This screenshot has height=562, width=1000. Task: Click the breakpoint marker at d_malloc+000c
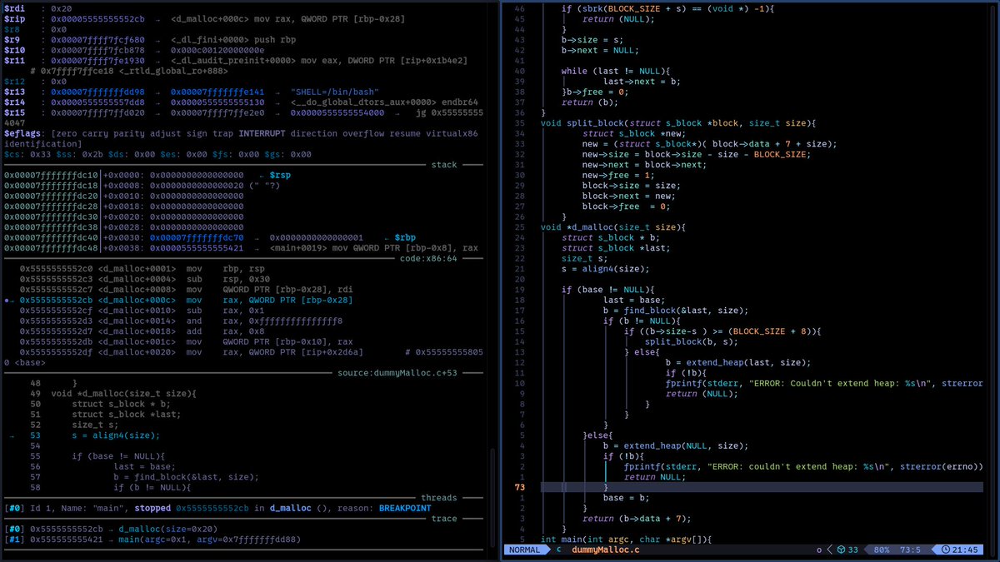(7, 300)
